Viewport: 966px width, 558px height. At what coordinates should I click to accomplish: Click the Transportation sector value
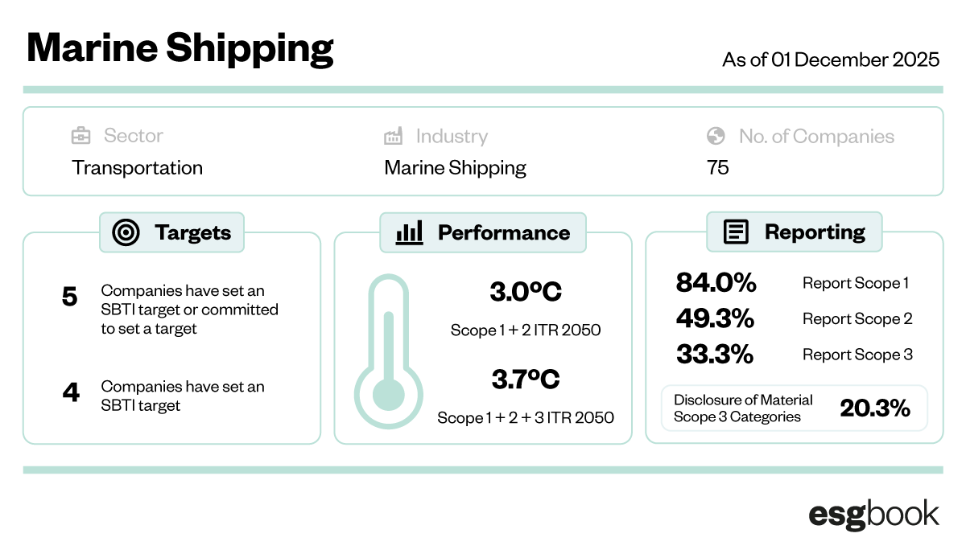pyautogui.click(x=137, y=168)
